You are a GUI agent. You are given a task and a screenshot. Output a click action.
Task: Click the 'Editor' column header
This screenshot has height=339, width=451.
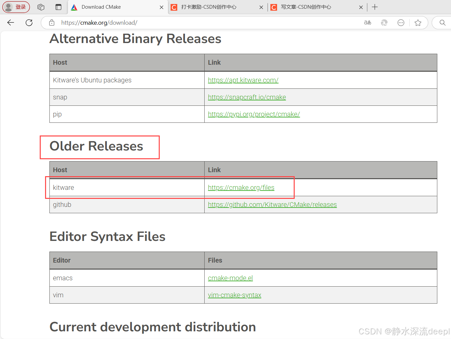click(127, 260)
